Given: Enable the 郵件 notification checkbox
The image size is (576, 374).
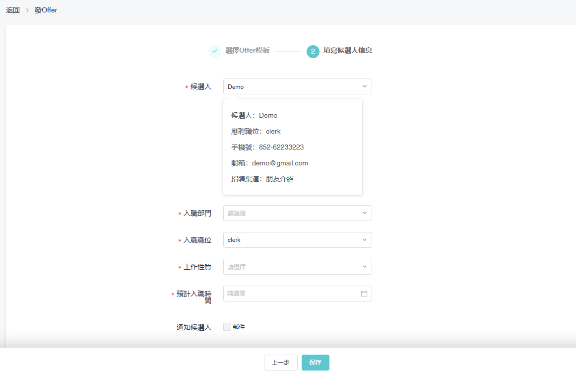Looking at the screenshot, I should pyautogui.click(x=227, y=327).
